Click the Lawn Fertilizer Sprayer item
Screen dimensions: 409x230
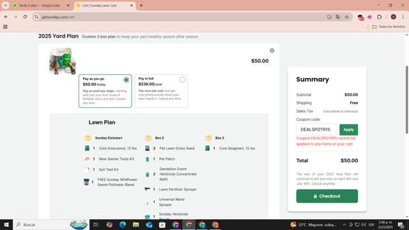[x=178, y=189]
